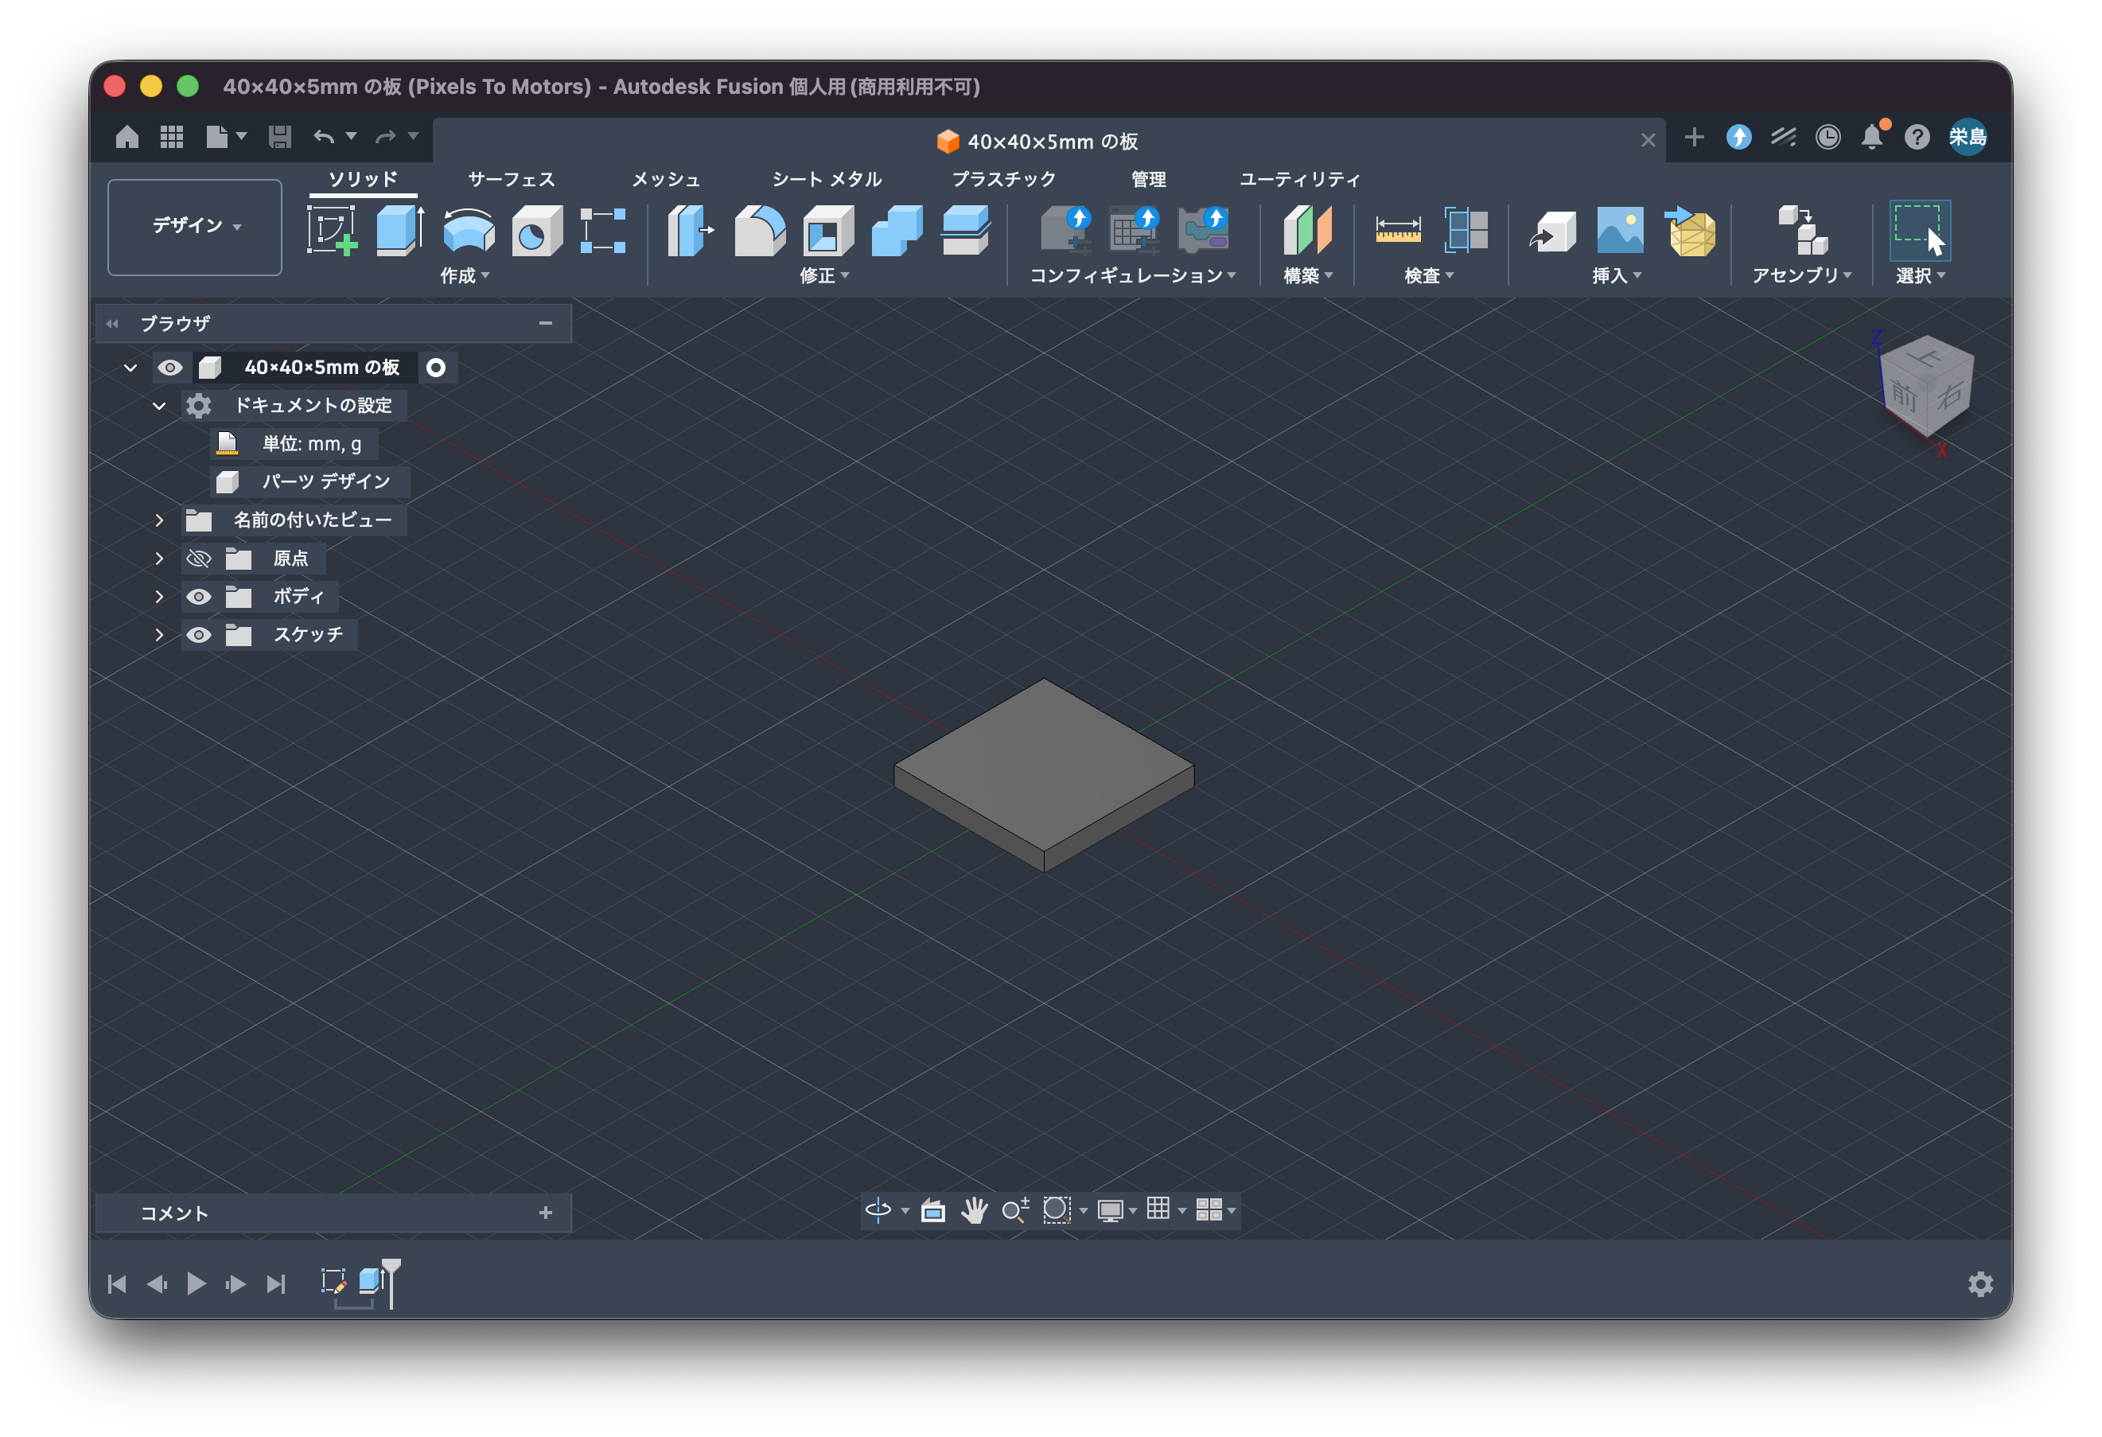Open the Data Panel grid icon
Image resolution: width=2102 pixels, height=1437 pixels.
click(x=172, y=137)
